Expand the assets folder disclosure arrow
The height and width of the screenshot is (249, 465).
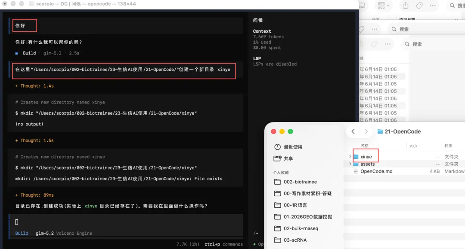click(350, 164)
